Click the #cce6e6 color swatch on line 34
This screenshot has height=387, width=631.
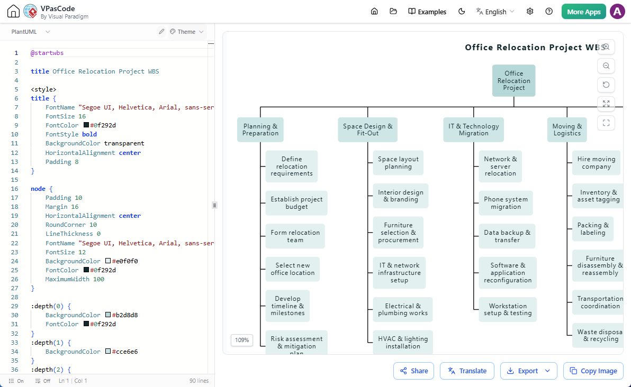[108, 351]
